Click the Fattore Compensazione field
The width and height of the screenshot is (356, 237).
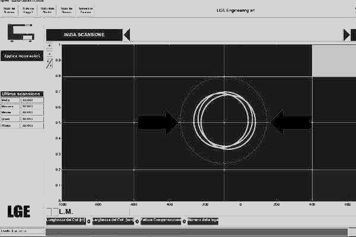[160, 220]
